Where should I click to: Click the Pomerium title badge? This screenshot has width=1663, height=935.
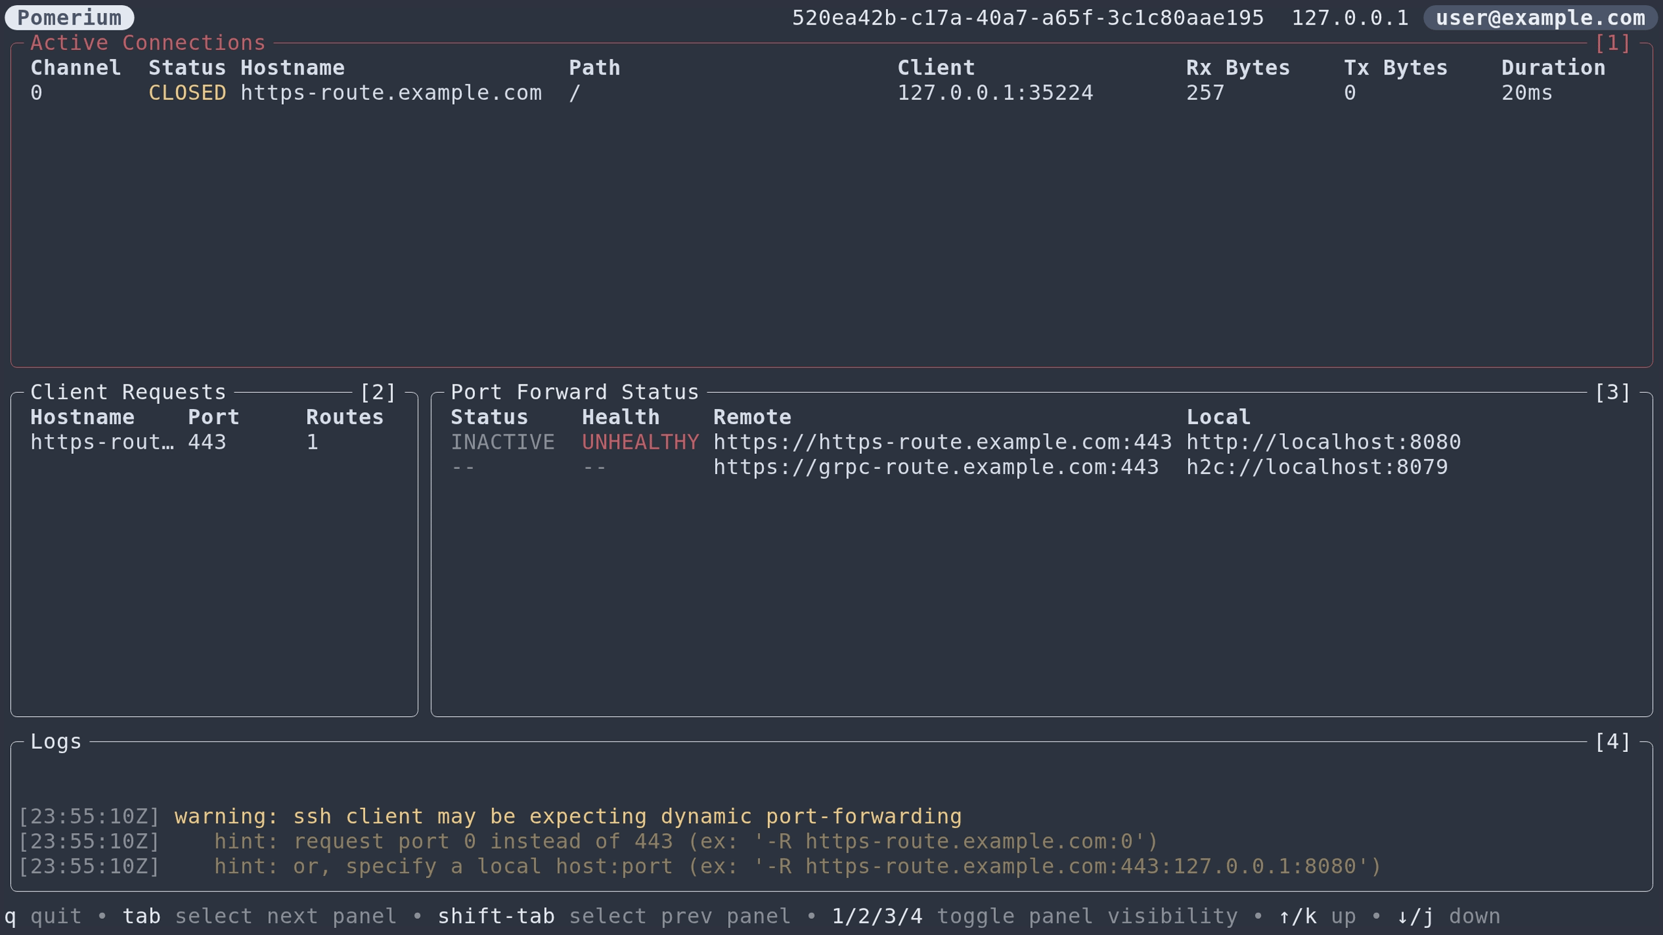pyautogui.click(x=70, y=18)
